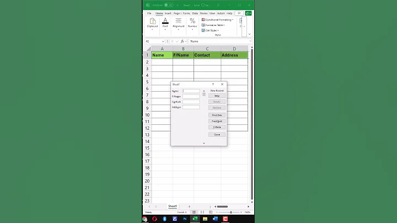Select cell B1 labeled F/Name
The image size is (397, 223).
183,55
